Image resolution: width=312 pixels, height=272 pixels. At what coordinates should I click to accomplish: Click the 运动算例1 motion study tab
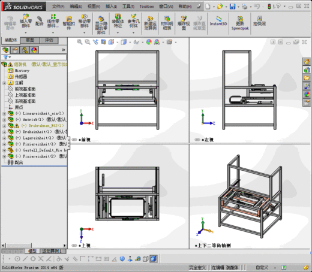pos(53,251)
